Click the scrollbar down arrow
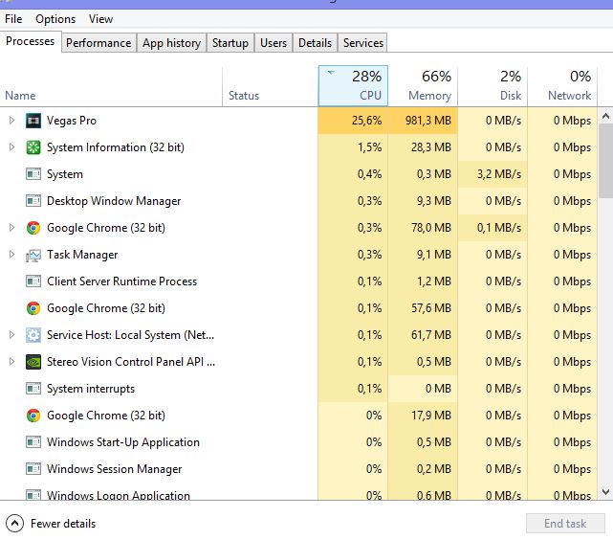This screenshot has width=613, height=540. tap(605, 492)
